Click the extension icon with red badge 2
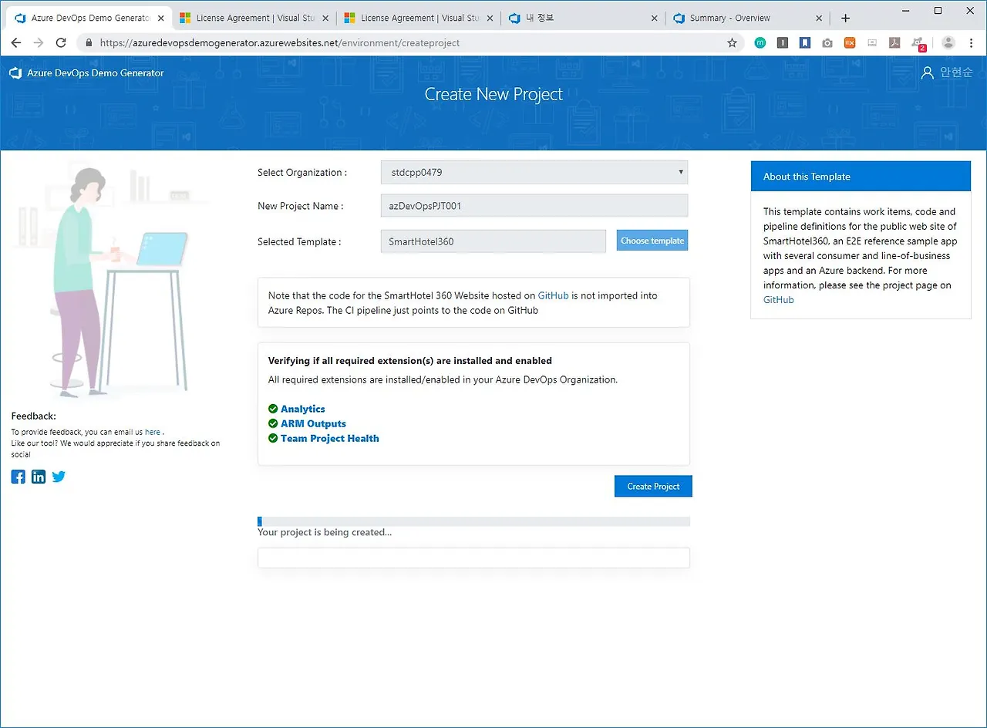987x728 pixels. 918,44
